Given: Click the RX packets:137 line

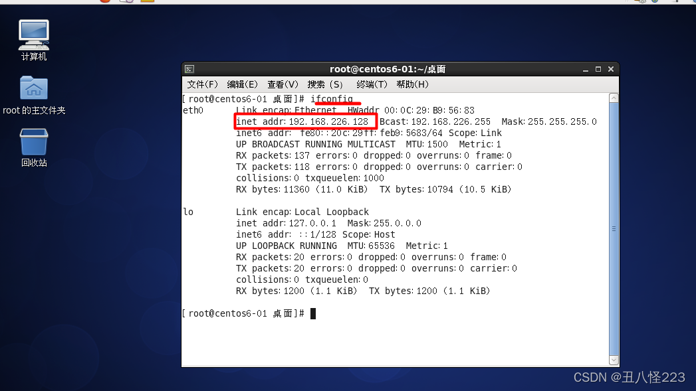Looking at the screenshot, I should pos(374,155).
